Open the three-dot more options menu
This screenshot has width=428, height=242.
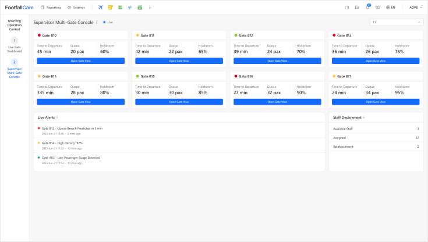tap(150, 8)
